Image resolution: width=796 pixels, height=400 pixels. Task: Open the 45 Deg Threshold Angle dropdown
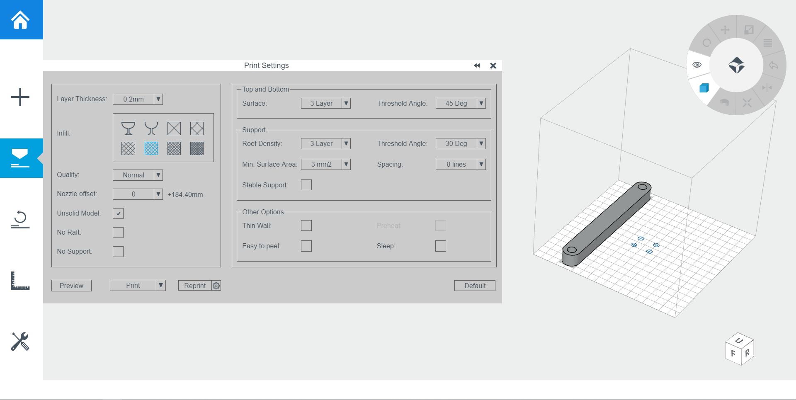(x=461, y=103)
